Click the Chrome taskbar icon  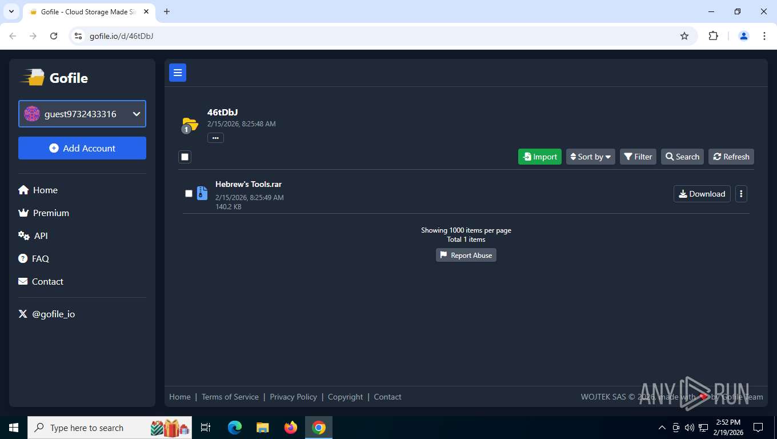[x=319, y=428]
